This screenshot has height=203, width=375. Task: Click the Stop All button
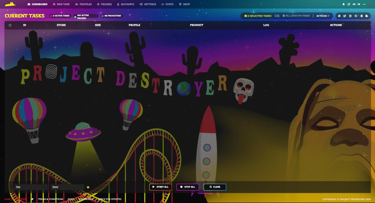pos(187,187)
